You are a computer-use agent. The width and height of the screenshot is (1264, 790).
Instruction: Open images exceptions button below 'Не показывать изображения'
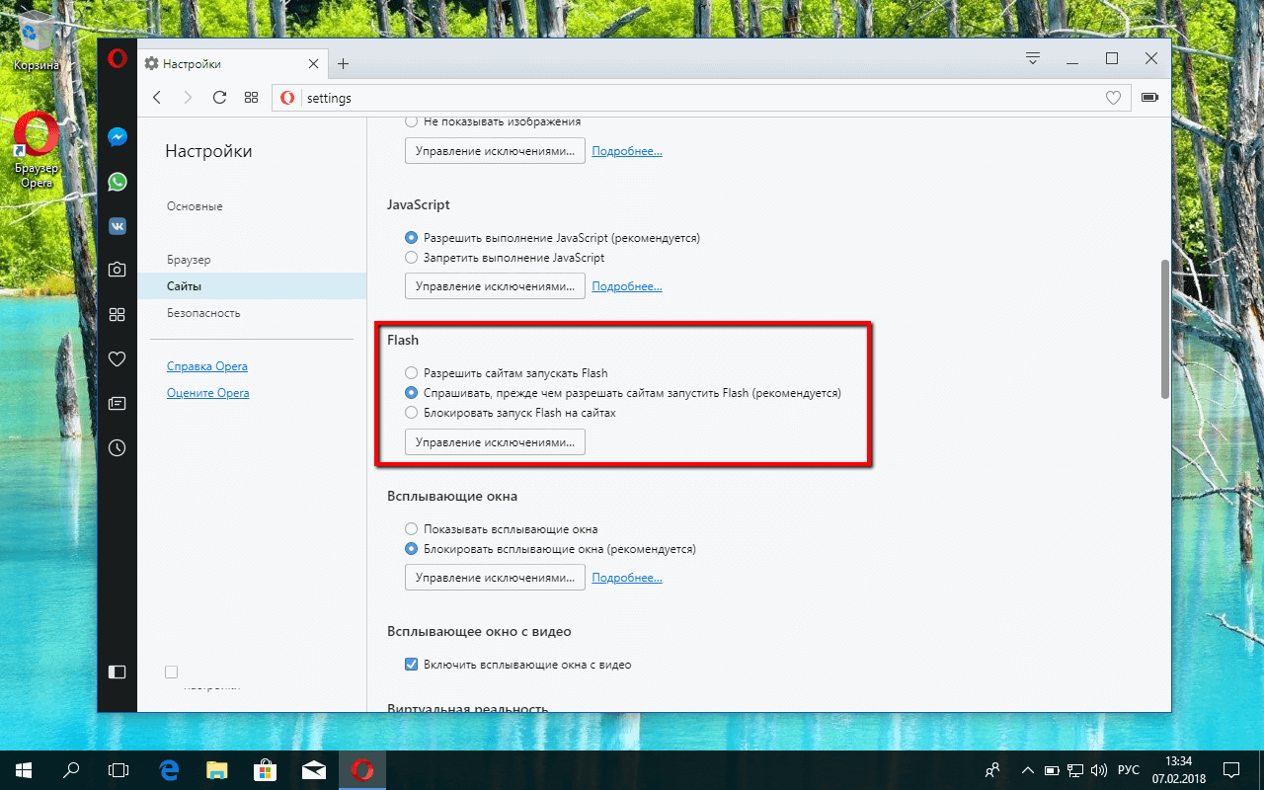(x=495, y=151)
